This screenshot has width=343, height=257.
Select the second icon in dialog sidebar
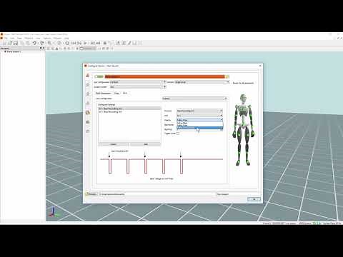pyautogui.click(x=88, y=85)
